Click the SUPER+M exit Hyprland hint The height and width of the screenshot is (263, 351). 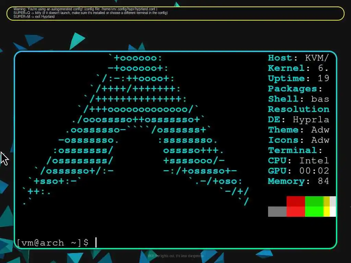click(x=34, y=16)
